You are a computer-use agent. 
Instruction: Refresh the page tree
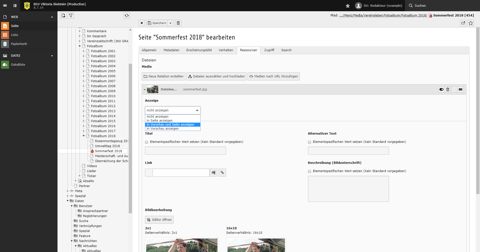point(127,15)
